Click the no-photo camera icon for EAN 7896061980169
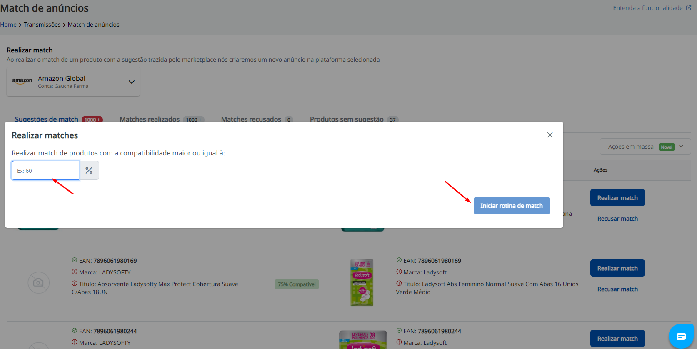 point(39,283)
